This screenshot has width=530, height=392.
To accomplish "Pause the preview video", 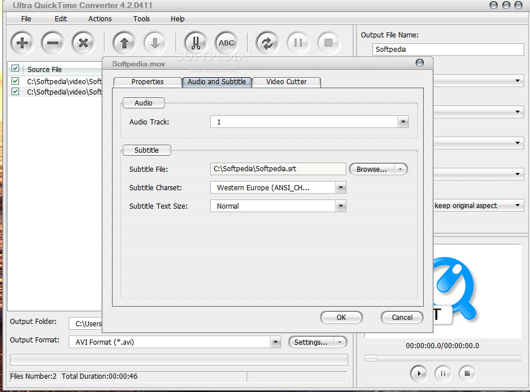I will click(x=443, y=374).
